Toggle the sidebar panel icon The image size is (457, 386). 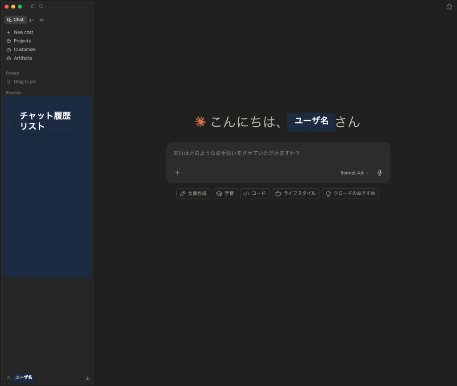[x=33, y=6]
